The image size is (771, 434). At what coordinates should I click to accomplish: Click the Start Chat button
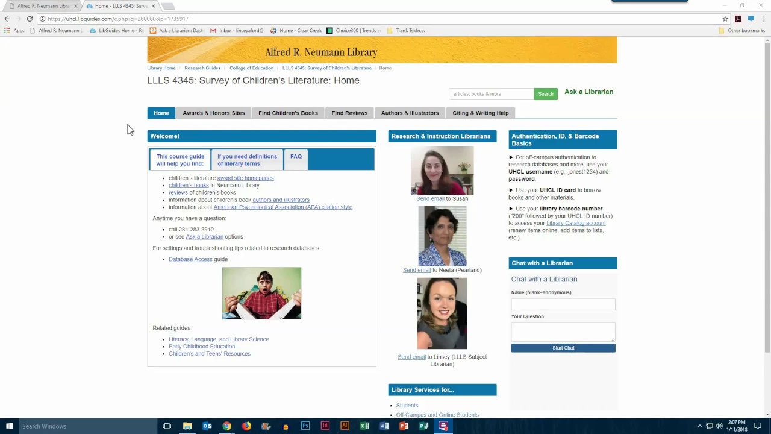pos(563,348)
